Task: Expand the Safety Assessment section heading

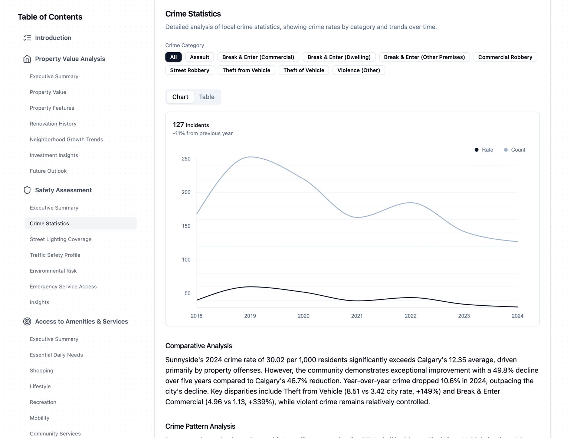Action: click(63, 190)
